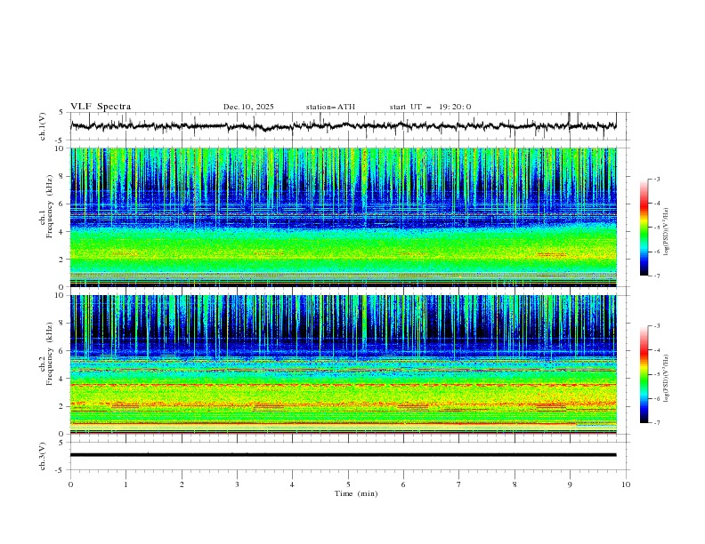The height and width of the screenshot is (544, 705).
Task: Click the ch.2 color bar log(PSD) label
Action: [x=666, y=378]
